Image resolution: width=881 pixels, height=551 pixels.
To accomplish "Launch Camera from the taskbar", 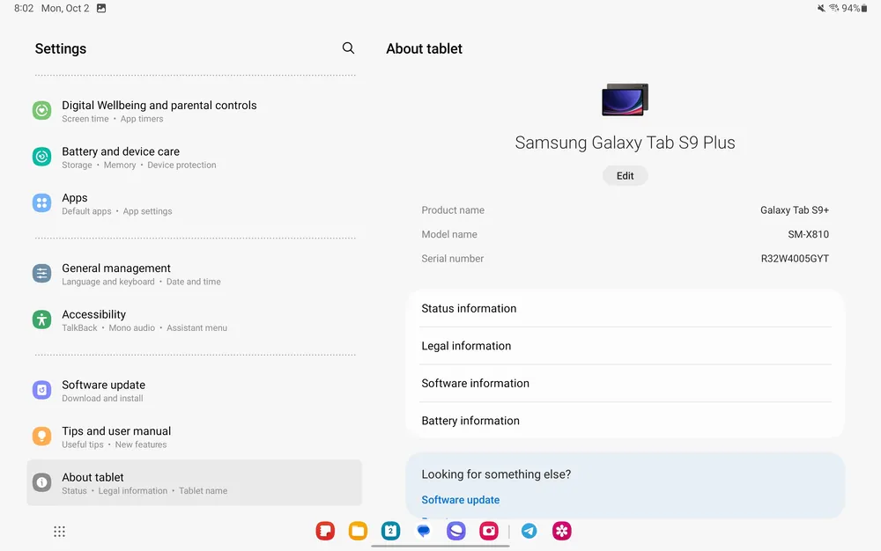I will point(489,531).
